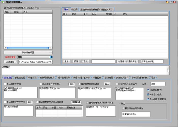Click the login list horizontal scrollbar thumb
The height and width of the screenshot is (127, 178).
coord(28,48)
